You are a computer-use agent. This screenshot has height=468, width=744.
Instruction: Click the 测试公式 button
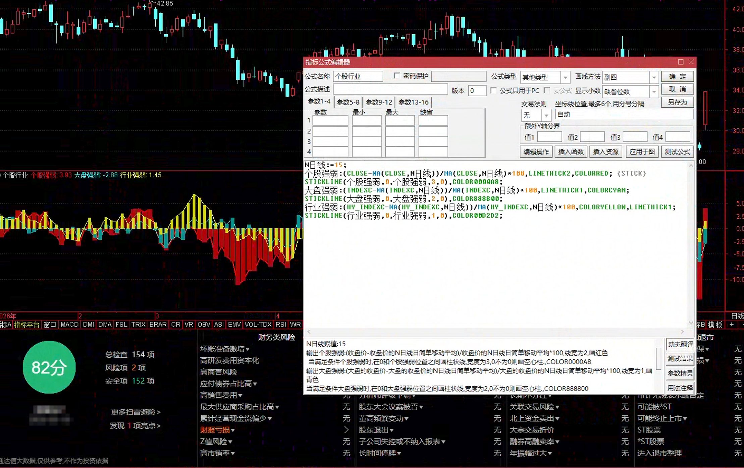coord(677,152)
